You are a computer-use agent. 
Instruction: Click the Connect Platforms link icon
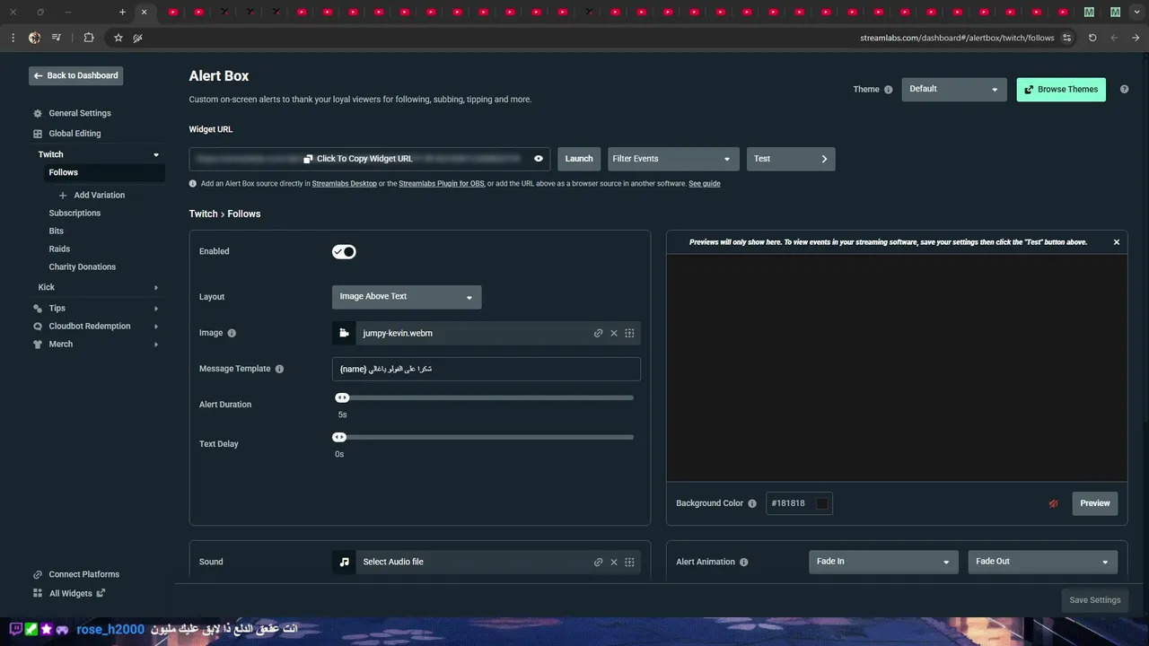(x=38, y=575)
